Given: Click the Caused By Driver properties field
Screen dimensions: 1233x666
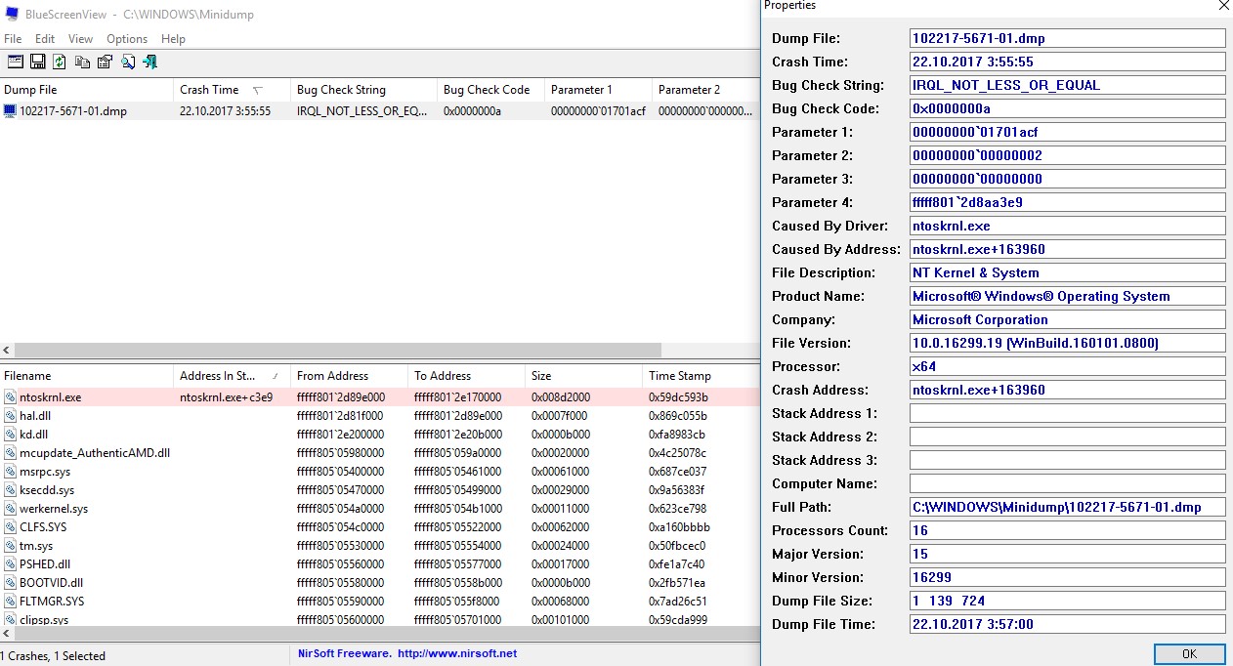Looking at the screenshot, I should coord(1067,226).
